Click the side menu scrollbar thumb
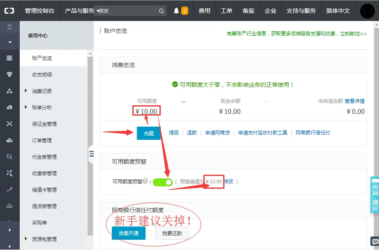 [90, 146]
